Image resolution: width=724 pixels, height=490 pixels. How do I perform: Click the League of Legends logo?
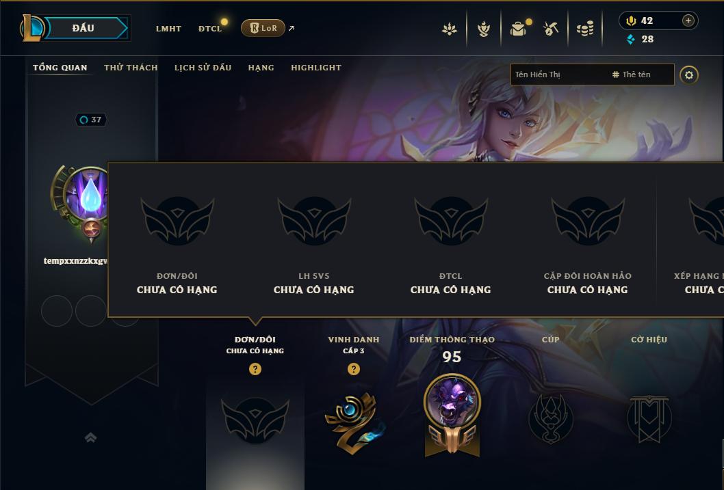click(x=31, y=27)
